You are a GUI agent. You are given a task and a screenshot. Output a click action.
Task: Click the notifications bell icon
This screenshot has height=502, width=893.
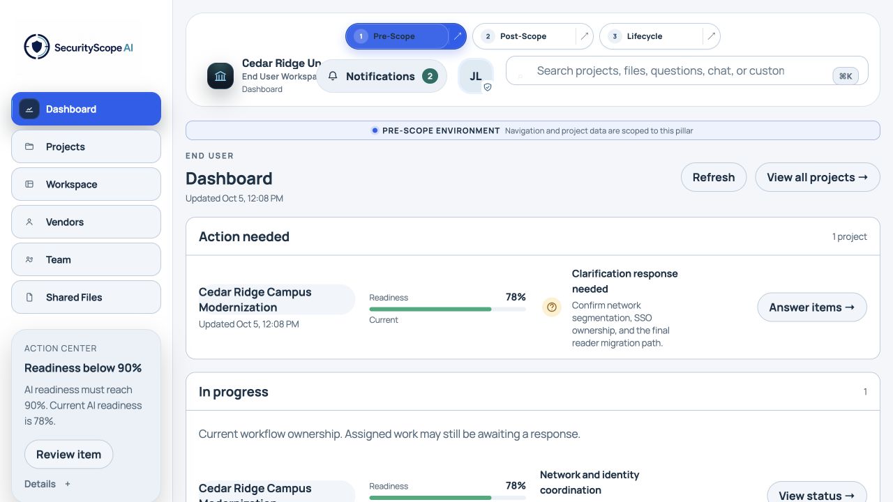[x=333, y=76]
